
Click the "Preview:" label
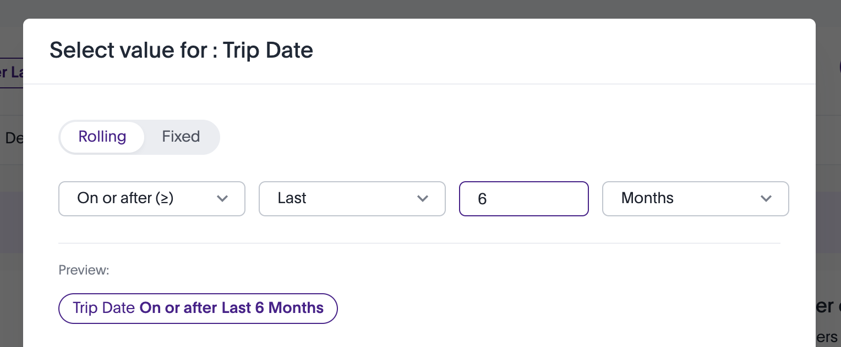point(84,270)
